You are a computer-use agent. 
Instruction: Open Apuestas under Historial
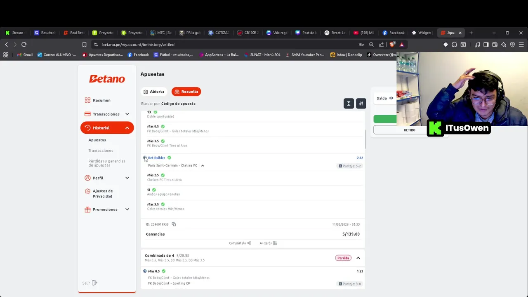coord(97,140)
